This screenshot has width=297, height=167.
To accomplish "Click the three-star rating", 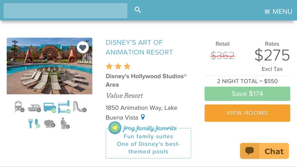I will [x=118, y=66].
